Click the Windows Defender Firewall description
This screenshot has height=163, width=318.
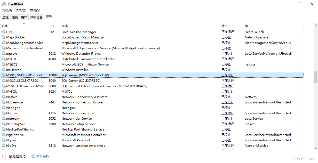(82, 54)
